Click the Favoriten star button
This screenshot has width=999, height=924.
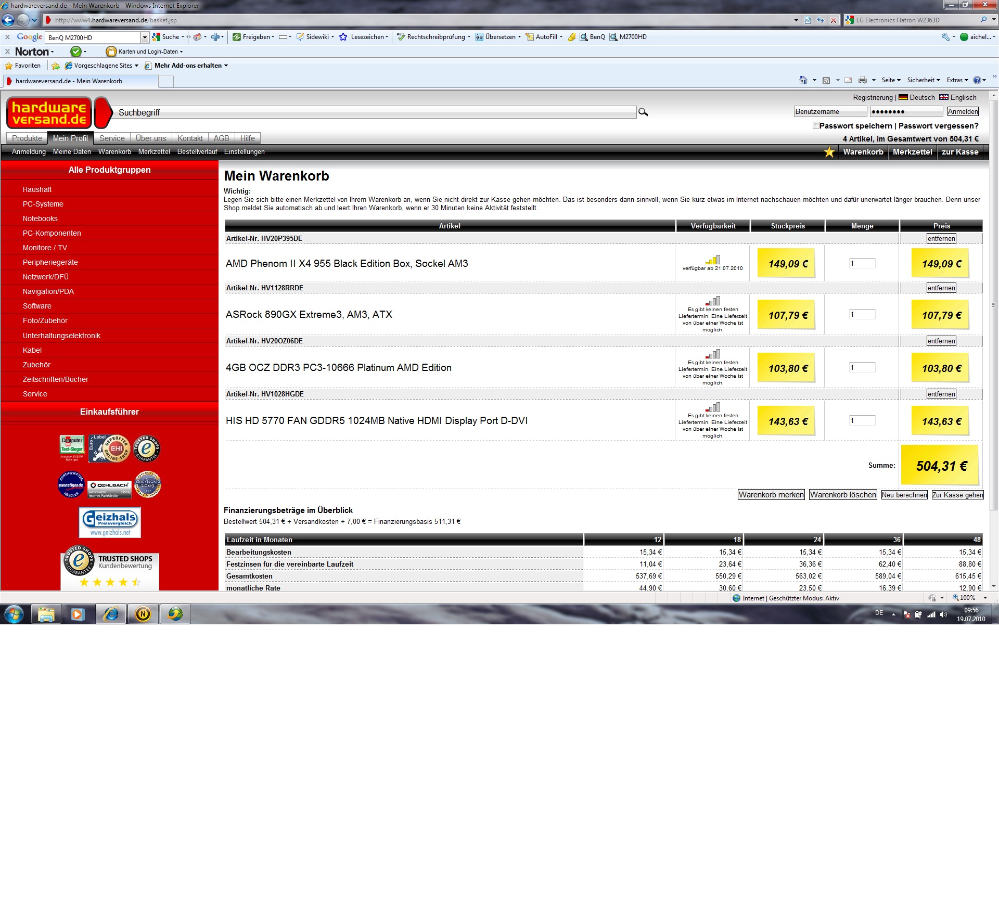point(23,66)
